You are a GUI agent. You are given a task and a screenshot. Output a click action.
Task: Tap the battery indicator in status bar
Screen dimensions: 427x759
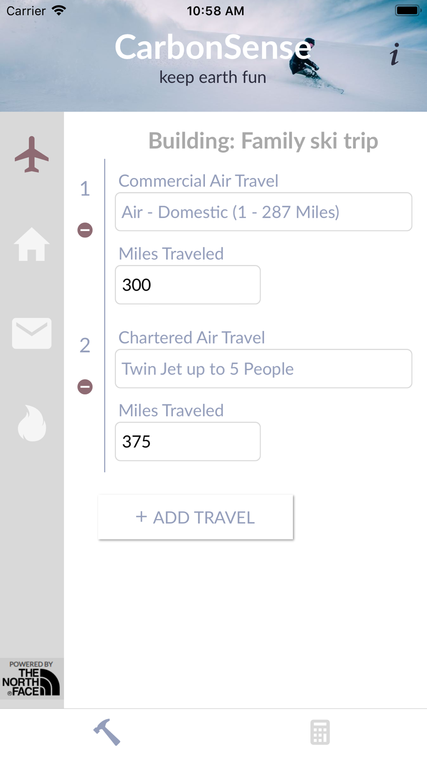click(408, 11)
